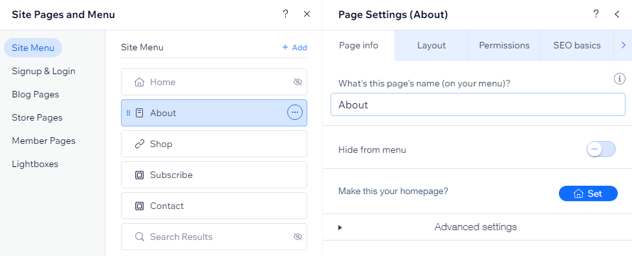632x256 pixels.
Task: Open Blog Pages section
Action: [36, 94]
